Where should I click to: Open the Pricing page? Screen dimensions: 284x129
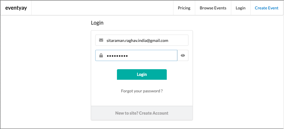(x=184, y=8)
